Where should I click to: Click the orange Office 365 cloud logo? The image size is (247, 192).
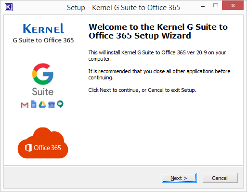(43, 143)
